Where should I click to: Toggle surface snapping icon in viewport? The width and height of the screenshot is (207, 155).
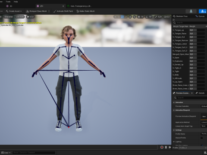coord(135,17)
